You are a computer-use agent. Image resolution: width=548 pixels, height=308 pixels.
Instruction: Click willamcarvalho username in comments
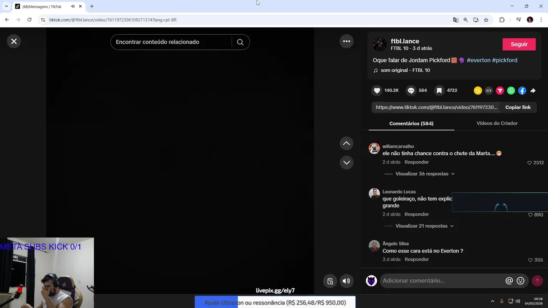click(x=398, y=146)
